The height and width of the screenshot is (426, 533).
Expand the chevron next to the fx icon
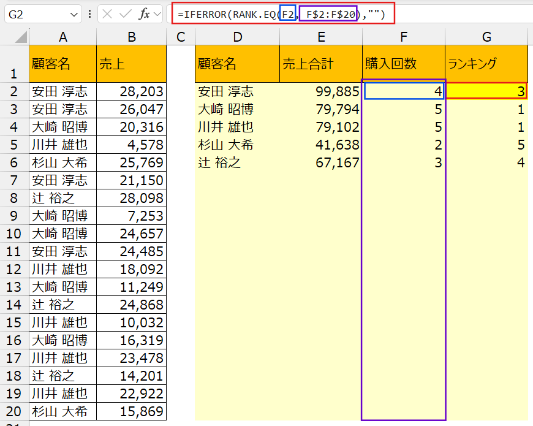[x=157, y=14]
